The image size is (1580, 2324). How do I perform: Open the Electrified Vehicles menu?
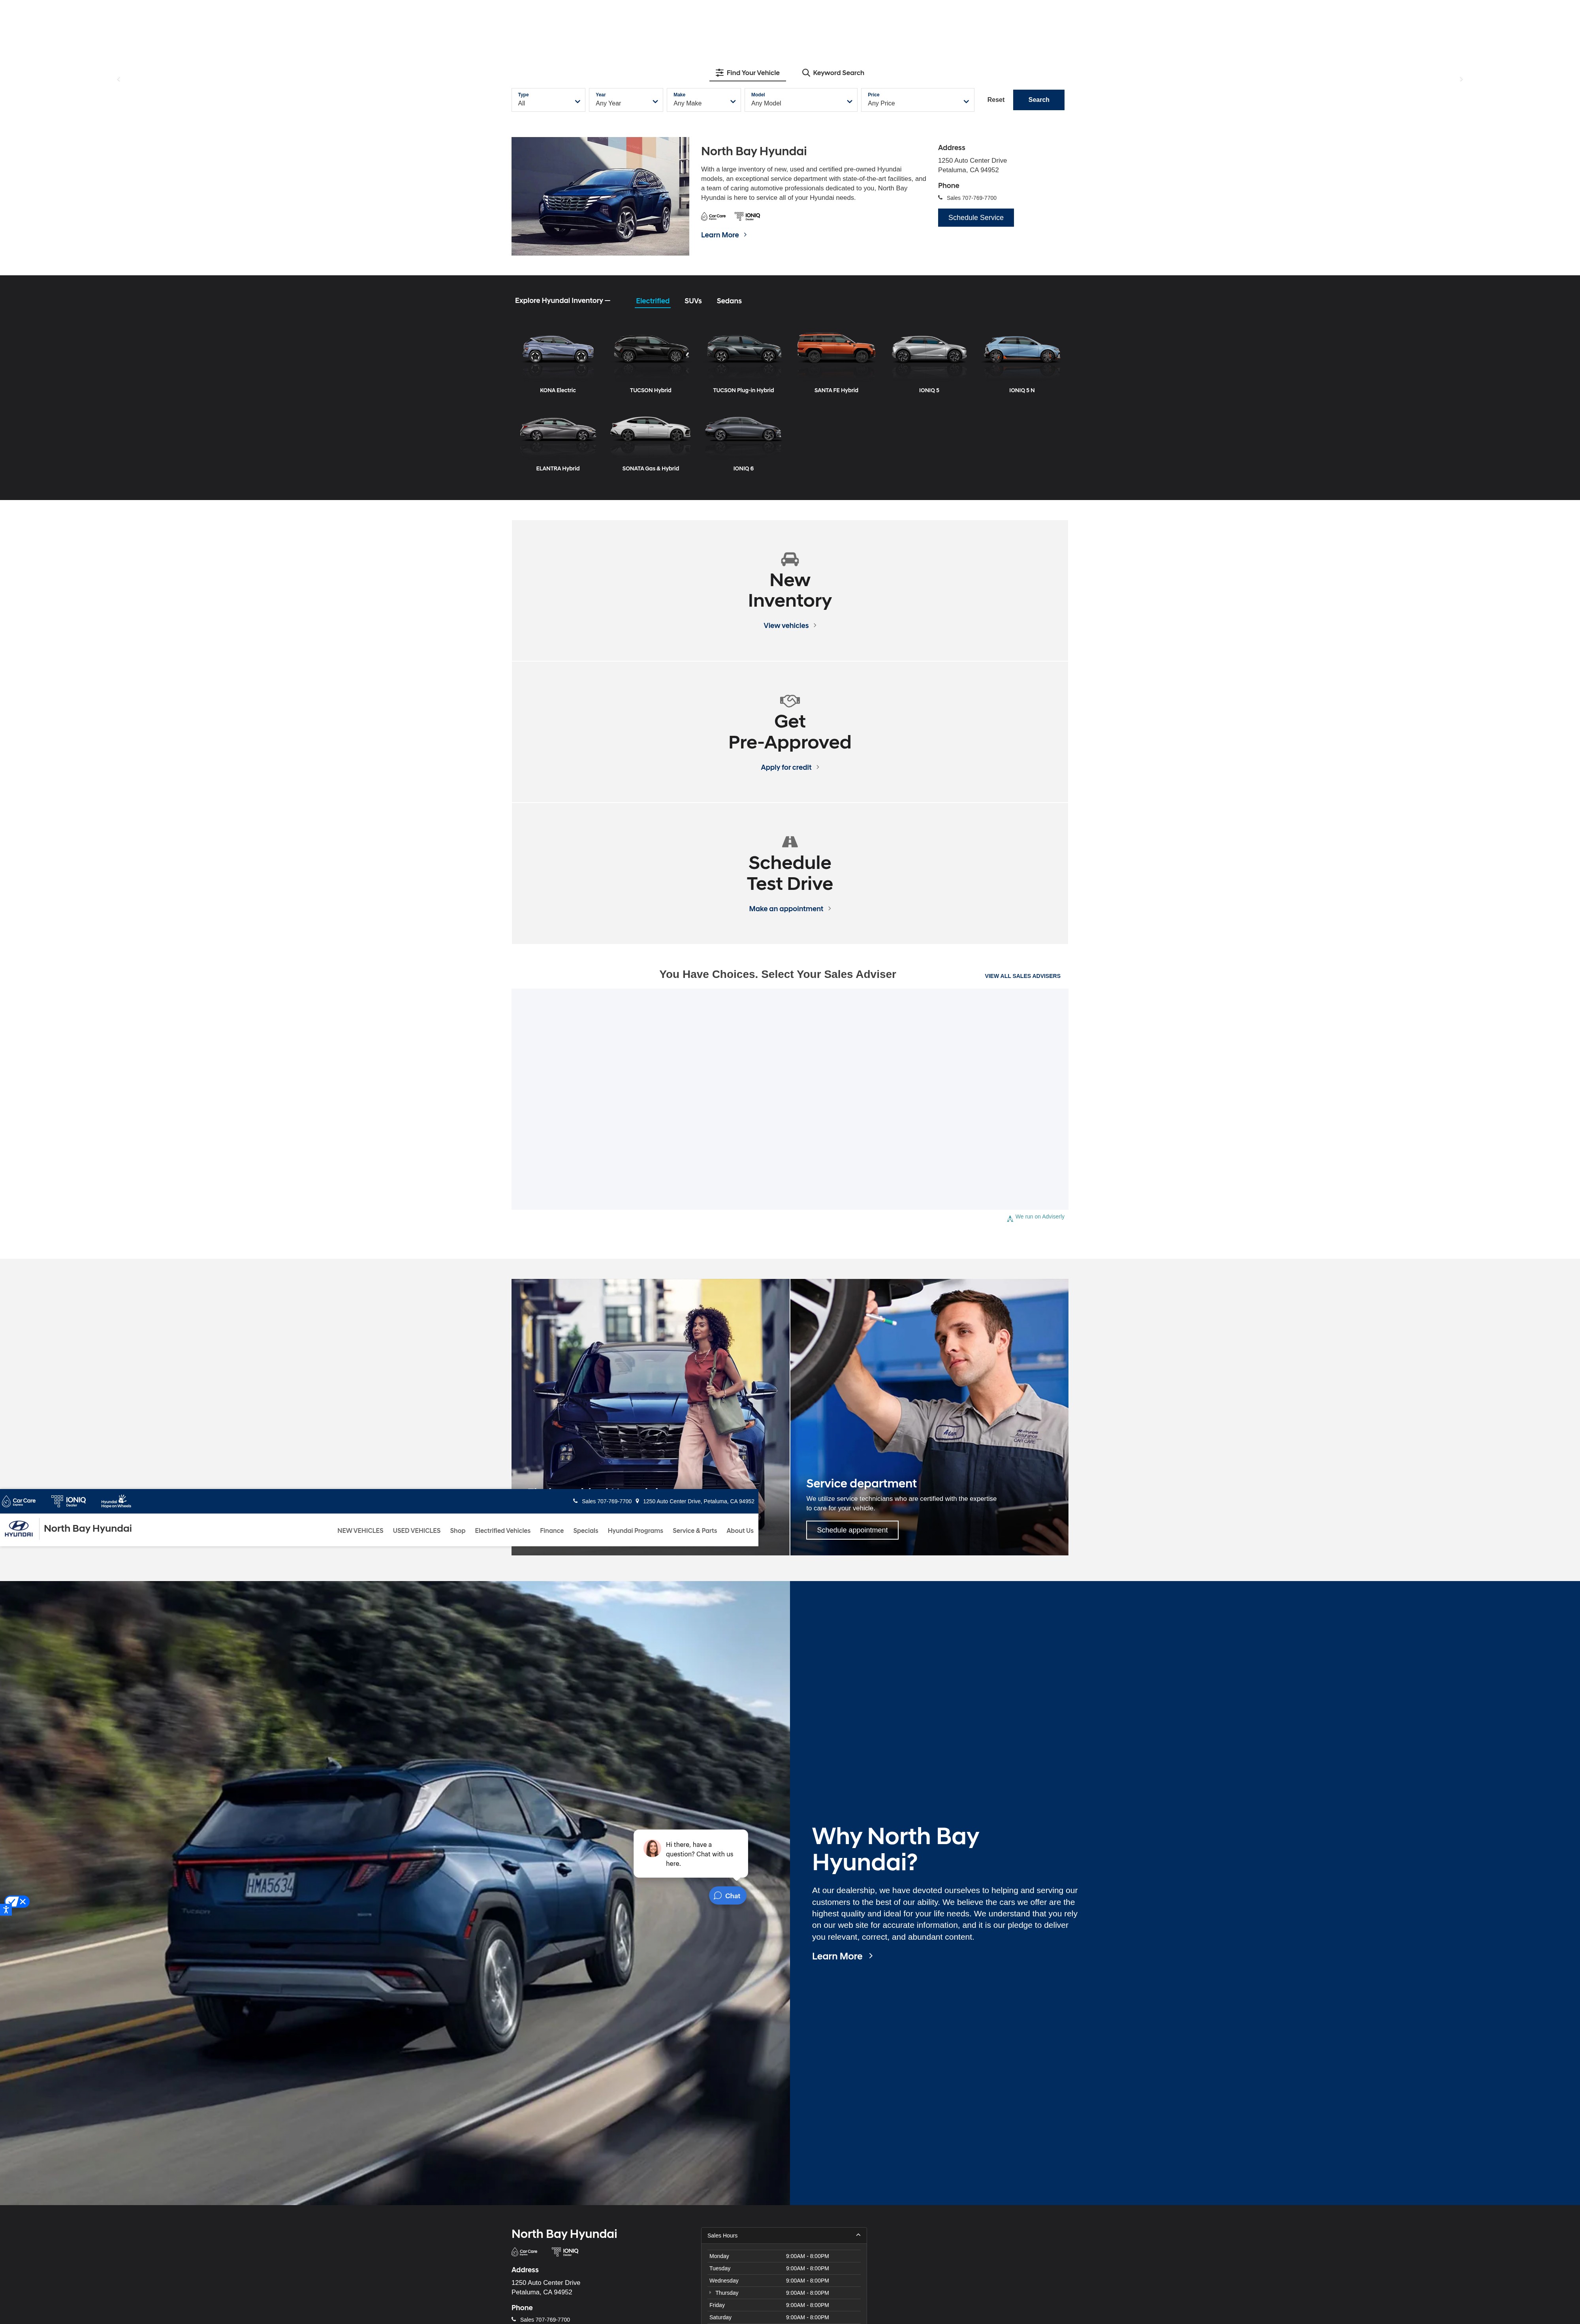(x=503, y=1531)
